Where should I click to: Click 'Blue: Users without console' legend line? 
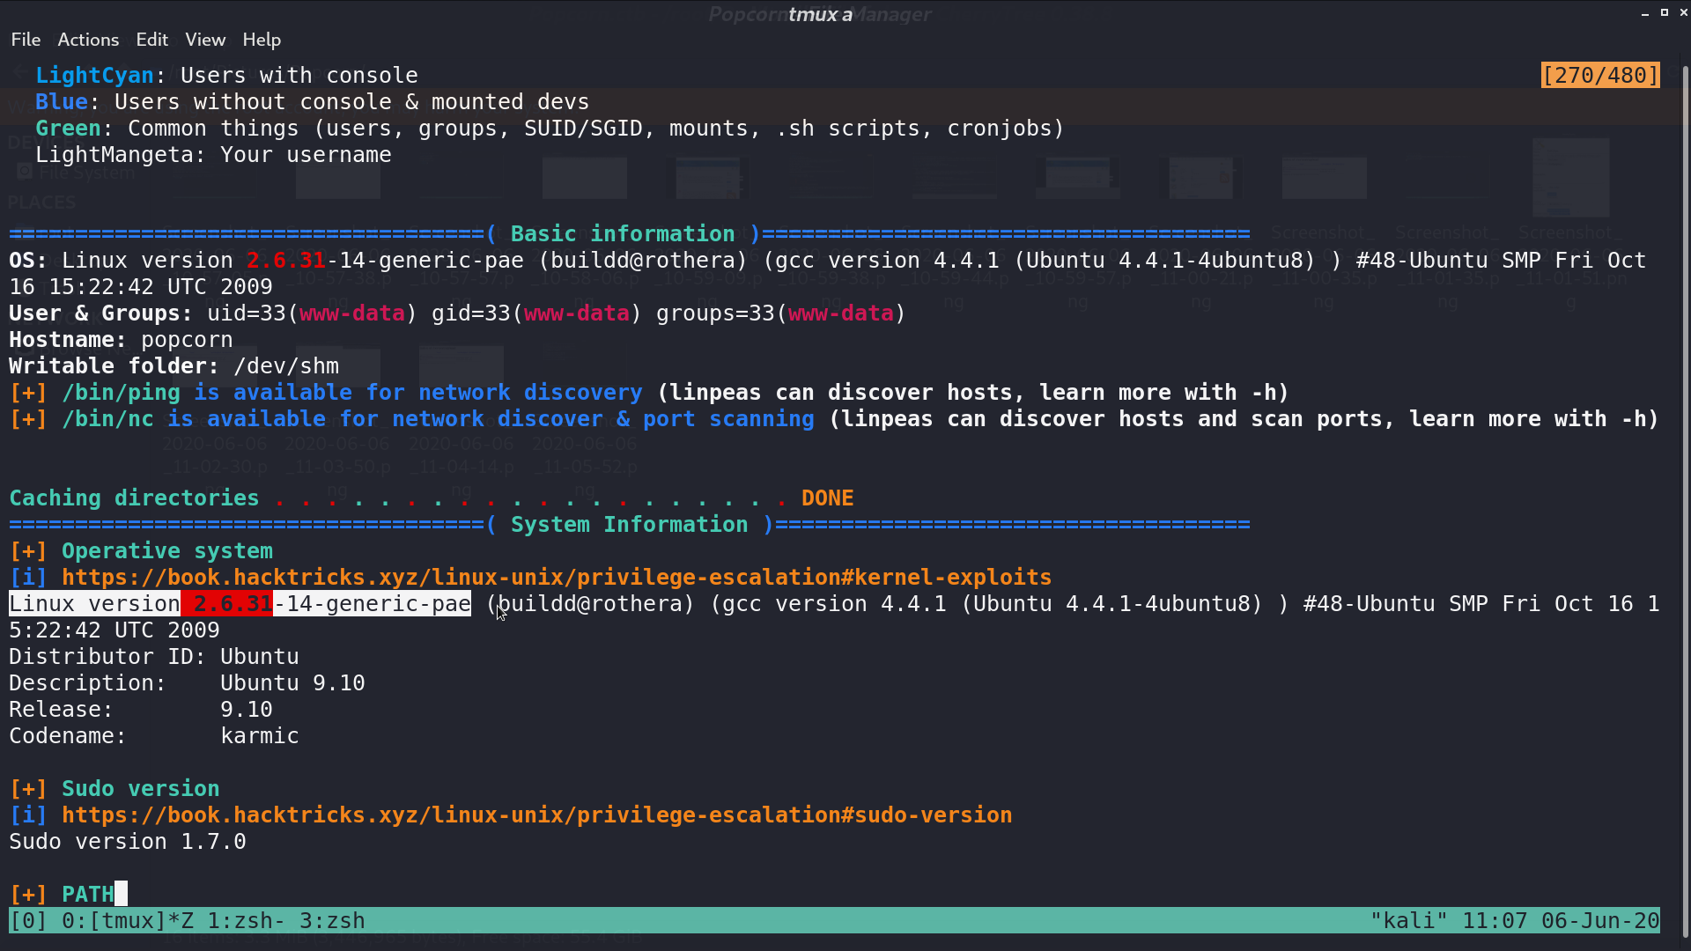coord(312,102)
